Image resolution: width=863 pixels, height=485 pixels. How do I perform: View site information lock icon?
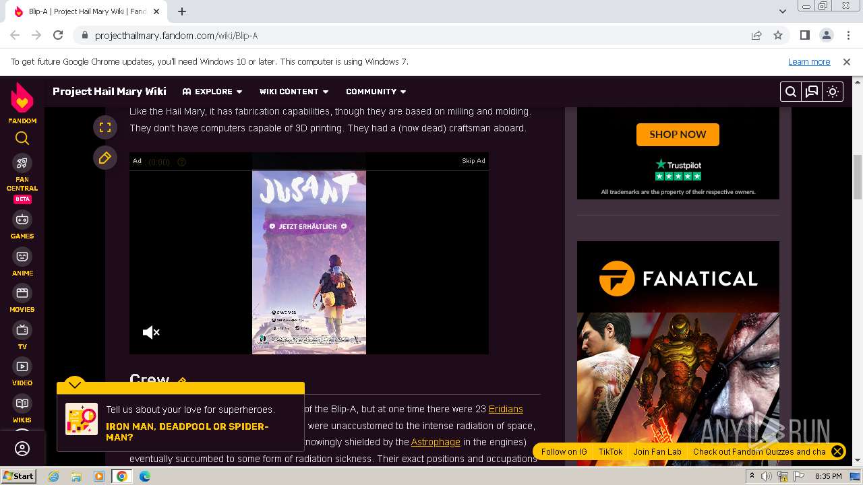coord(84,36)
